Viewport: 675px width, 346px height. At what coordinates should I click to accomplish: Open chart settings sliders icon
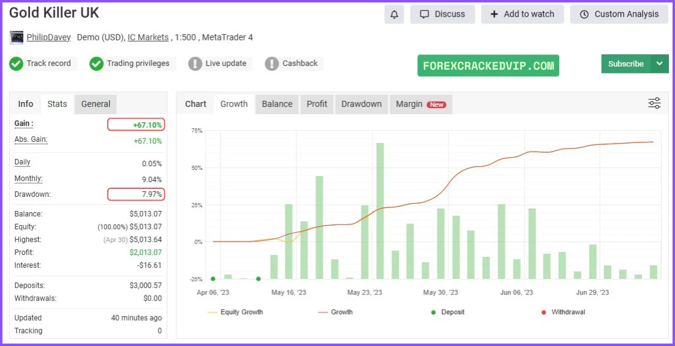(654, 103)
